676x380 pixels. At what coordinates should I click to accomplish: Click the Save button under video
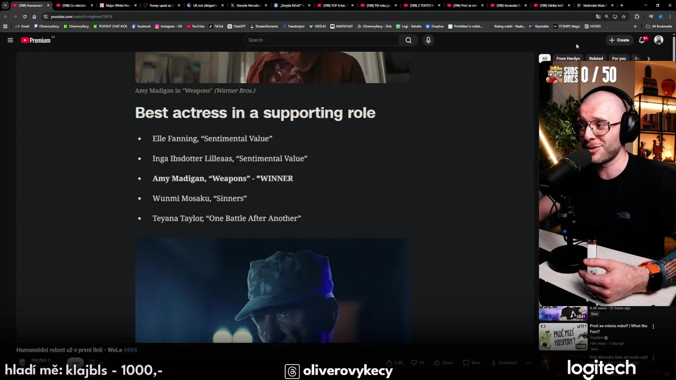click(x=472, y=363)
